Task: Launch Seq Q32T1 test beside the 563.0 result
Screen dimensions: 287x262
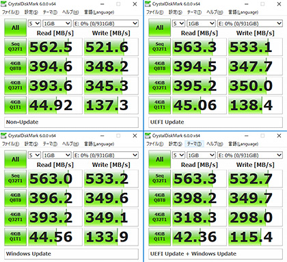Action: pos(15,179)
